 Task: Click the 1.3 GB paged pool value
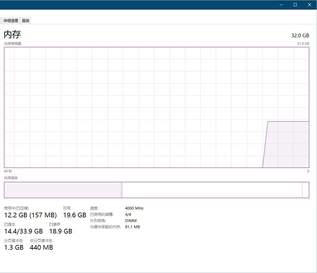coord(14,248)
